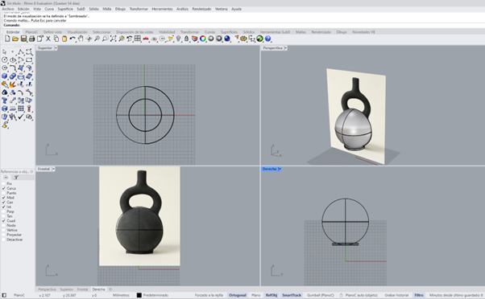Enable the Tan object snap checkbox
This screenshot has width=485, height=299.
pyautogui.click(x=4, y=216)
